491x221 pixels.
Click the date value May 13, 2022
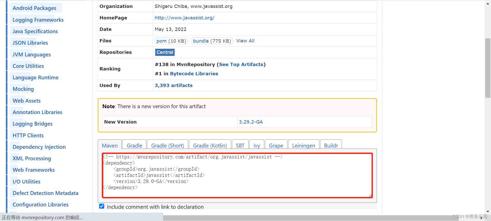(x=171, y=29)
